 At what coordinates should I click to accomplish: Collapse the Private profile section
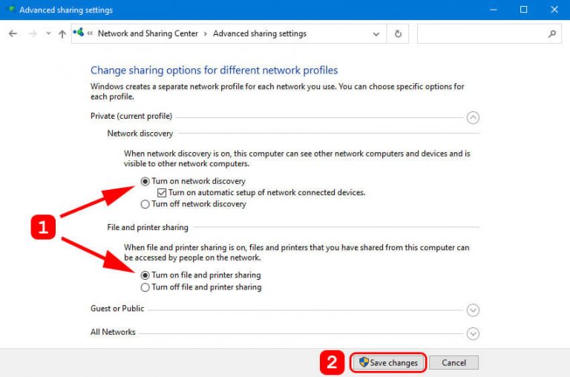(473, 117)
